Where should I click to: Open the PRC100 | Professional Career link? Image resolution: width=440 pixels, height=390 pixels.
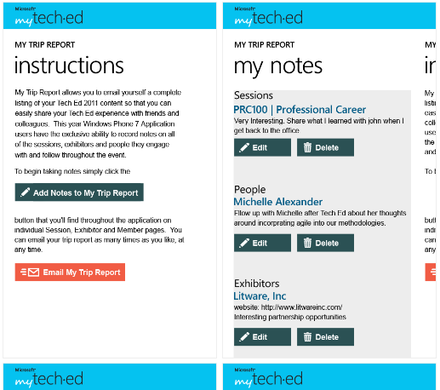pyautogui.click(x=300, y=110)
